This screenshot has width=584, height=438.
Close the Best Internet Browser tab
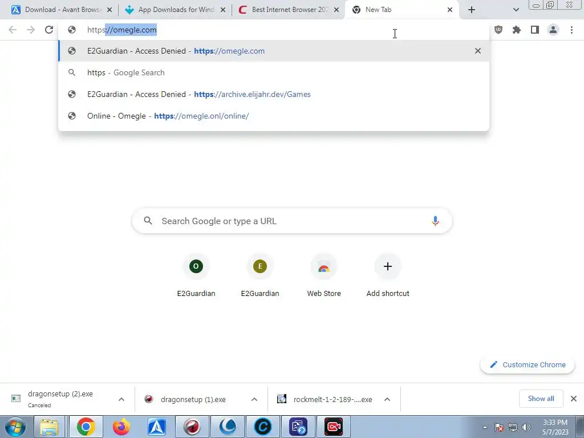(x=336, y=10)
